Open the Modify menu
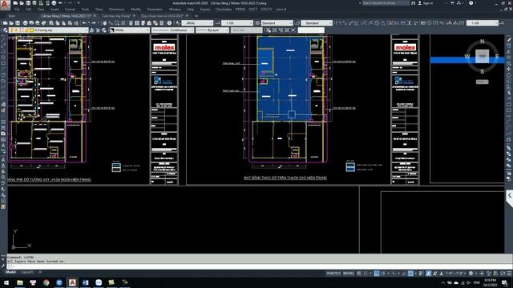This screenshot has height=288, width=513. point(135,10)
